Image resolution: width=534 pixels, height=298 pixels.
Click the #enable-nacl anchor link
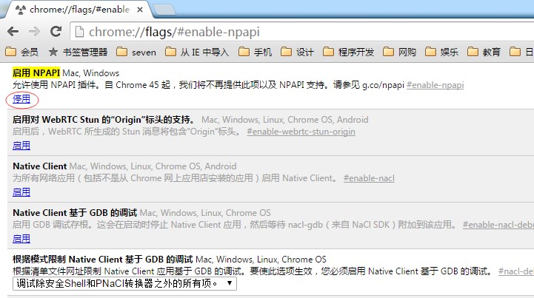(369, 178)
